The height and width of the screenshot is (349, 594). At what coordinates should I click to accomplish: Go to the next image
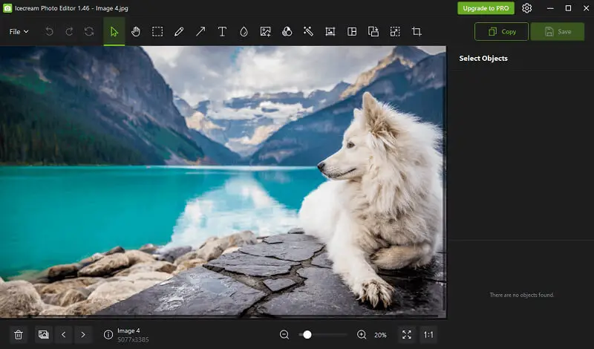point(83,335)
